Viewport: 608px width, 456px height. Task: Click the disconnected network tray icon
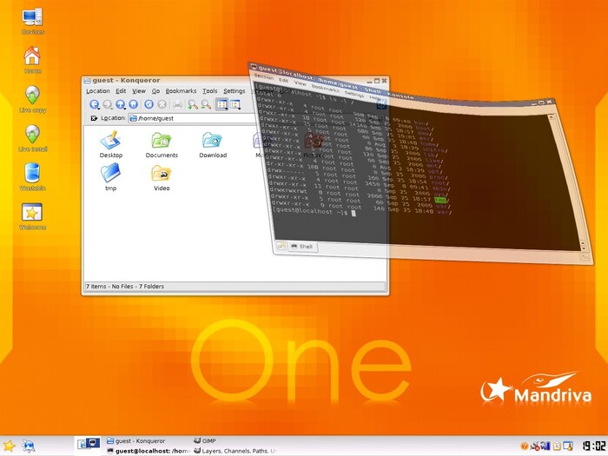[535, 446]
